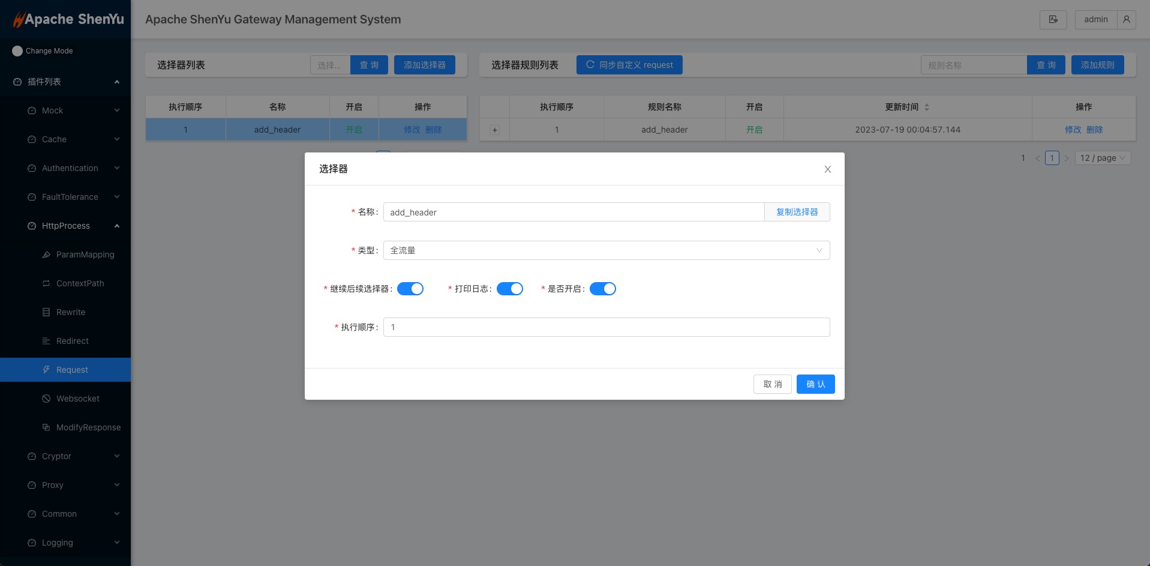This screenshot has height=566, width=1150.
Task: Click the user avatar icon beside admin
Action: tap(1126, 19)
